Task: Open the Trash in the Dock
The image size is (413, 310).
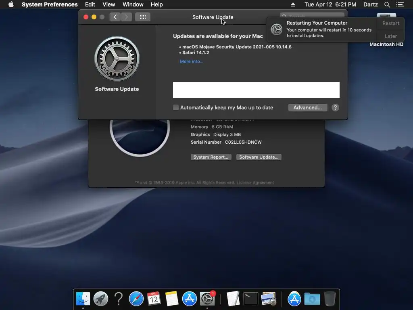Action: pos(330,299)
